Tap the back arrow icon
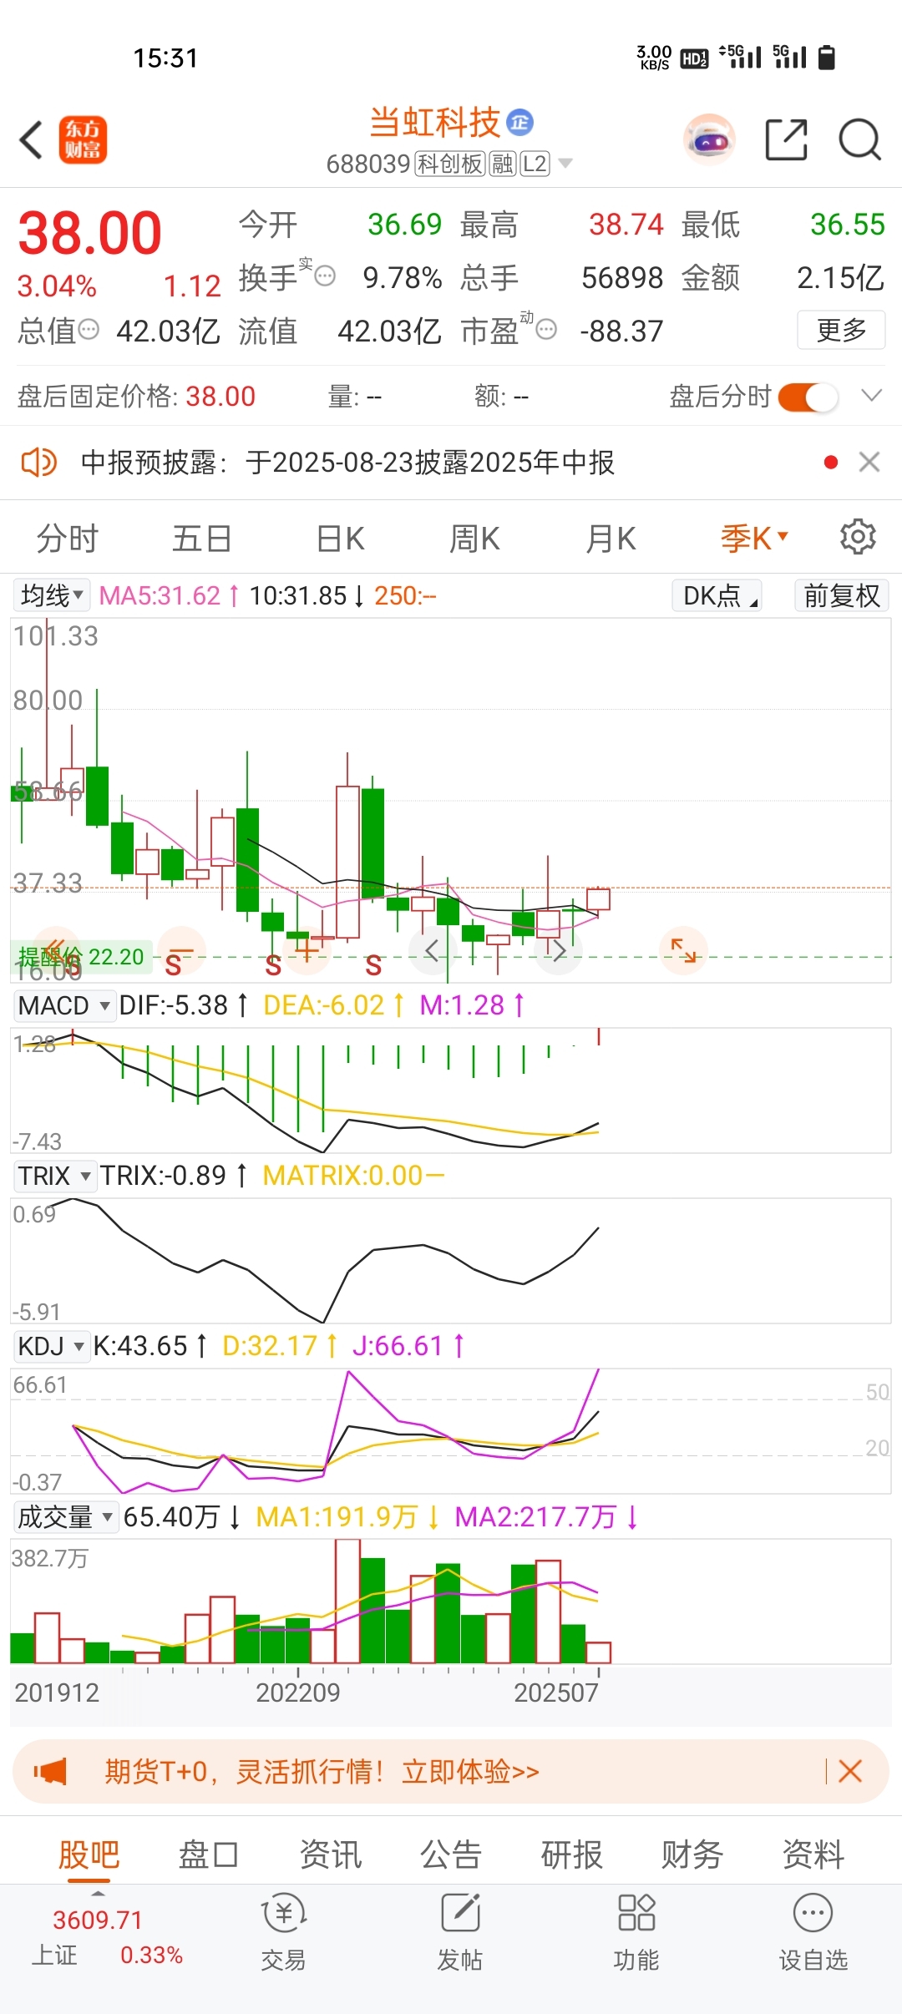Image resolution: width=902 pixels, height=2014 pixels. (31, 139)
